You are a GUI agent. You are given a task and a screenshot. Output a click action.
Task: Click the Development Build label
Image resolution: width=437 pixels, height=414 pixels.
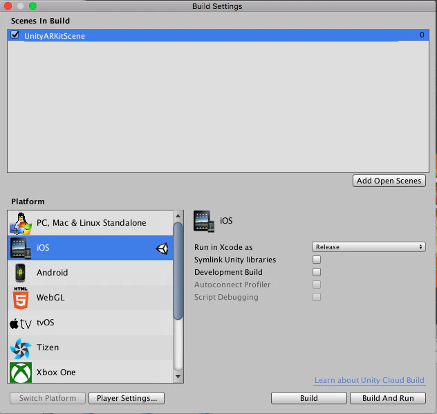(x=228, y=272)
